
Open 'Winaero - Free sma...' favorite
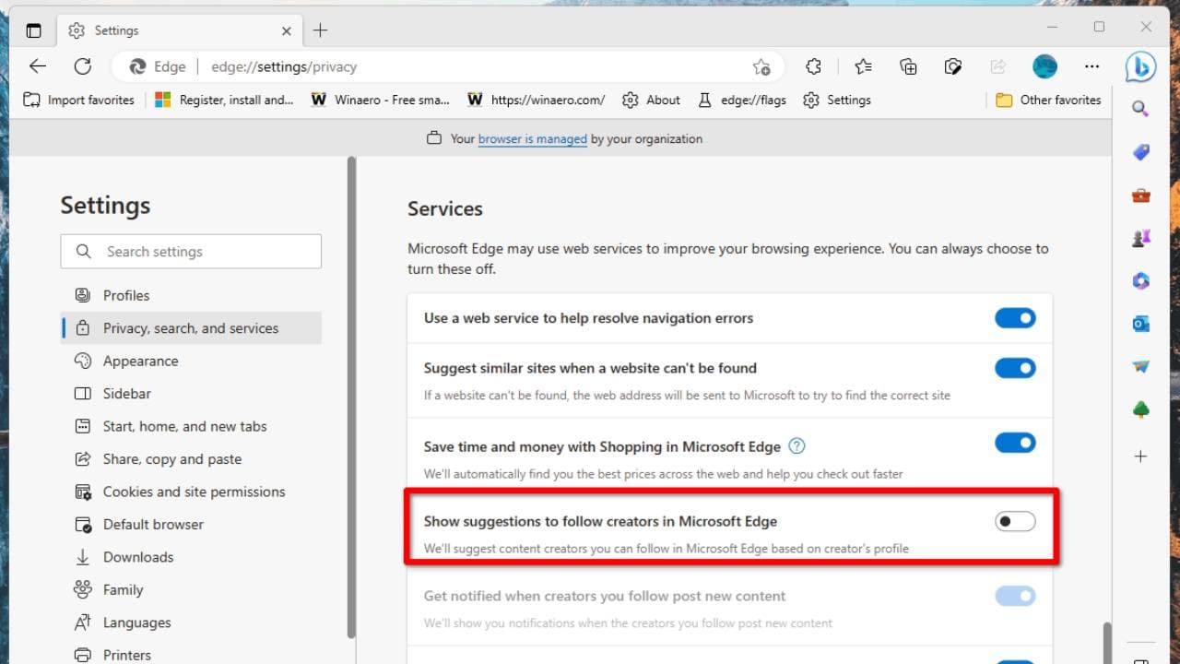pyautogui.click(x=380, y=100)
